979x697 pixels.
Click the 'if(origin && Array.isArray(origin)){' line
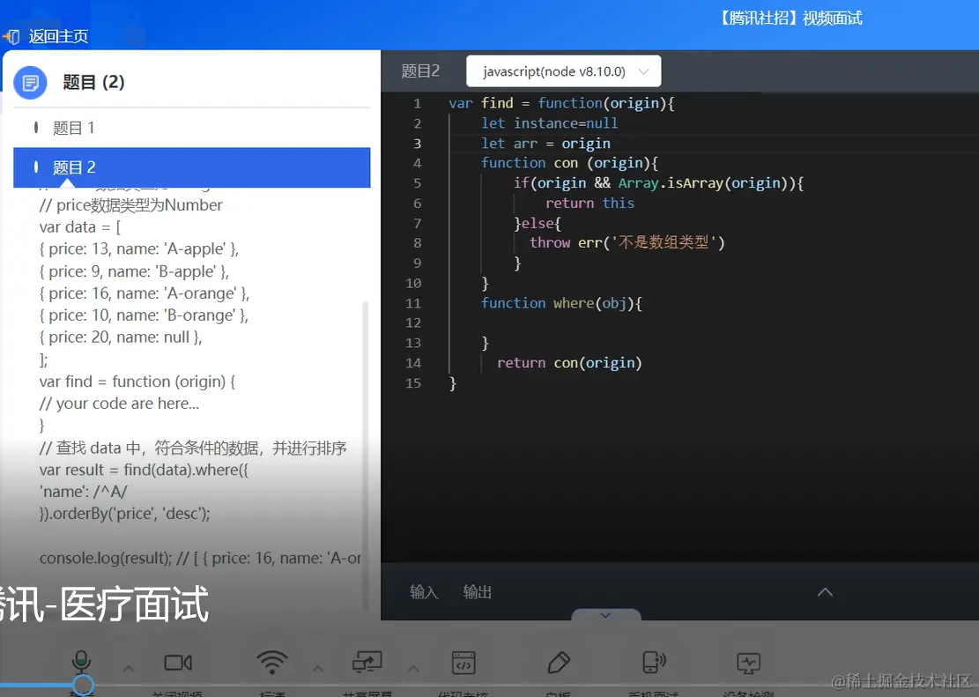coord(658,183)
